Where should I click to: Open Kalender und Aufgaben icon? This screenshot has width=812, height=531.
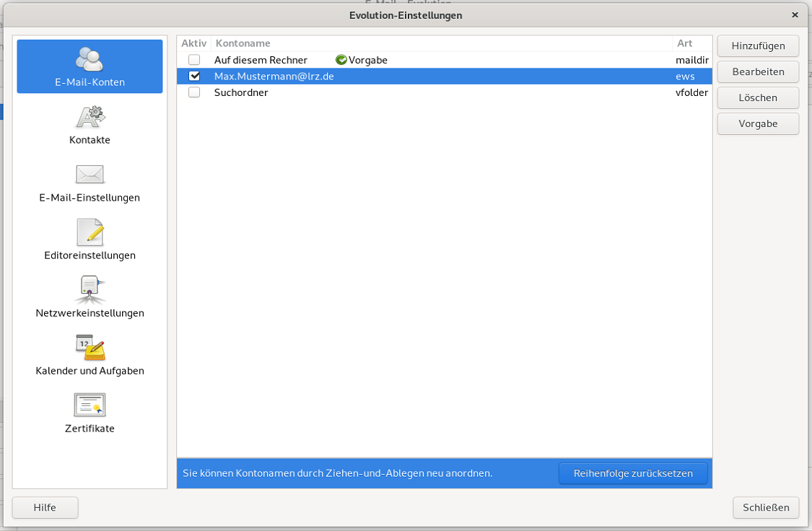(90, 348)
